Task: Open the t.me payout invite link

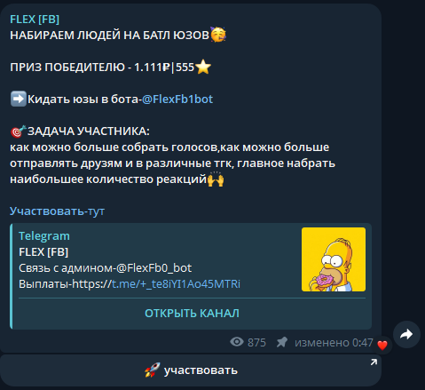Action: click(176, 284)
